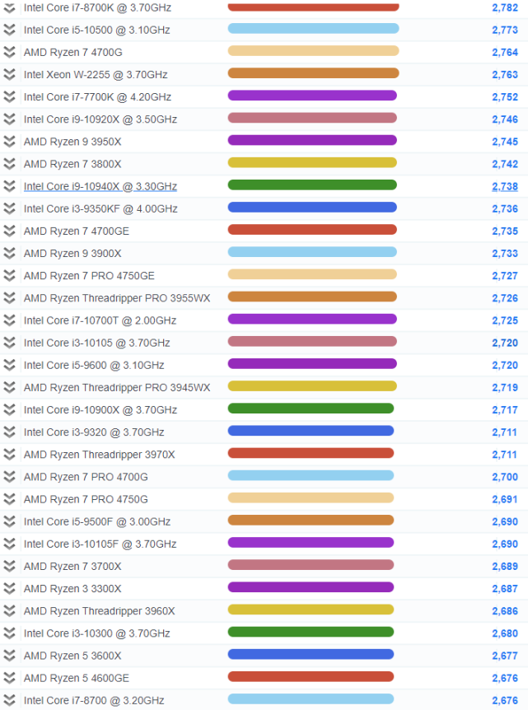Select the score 2,733 for Ryzen 9 3900X

coord(505,253)
